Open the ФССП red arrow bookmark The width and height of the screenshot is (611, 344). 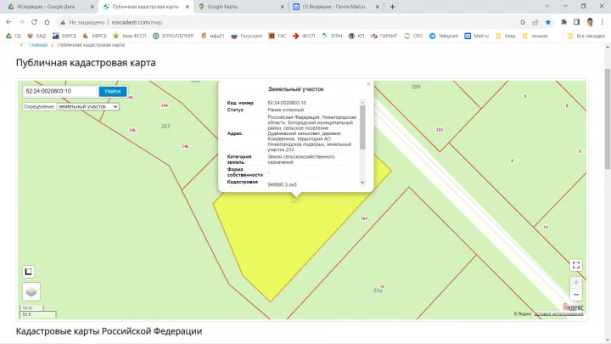click(x=304, y=36)
